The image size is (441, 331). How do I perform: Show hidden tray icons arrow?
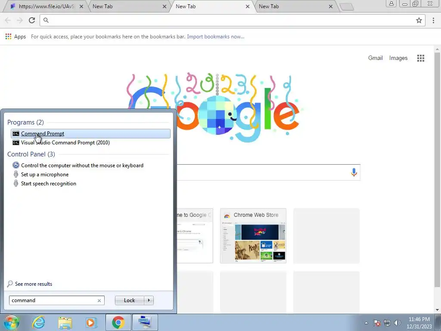tap(366, 323)
